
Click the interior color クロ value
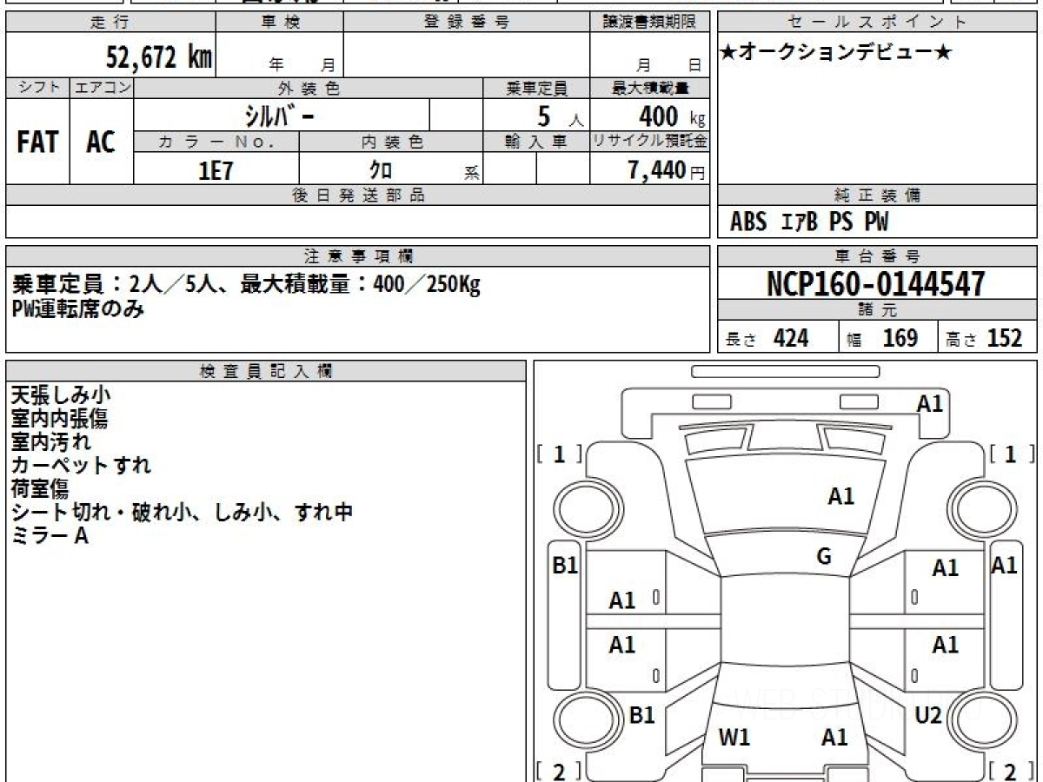coord(381,169)
